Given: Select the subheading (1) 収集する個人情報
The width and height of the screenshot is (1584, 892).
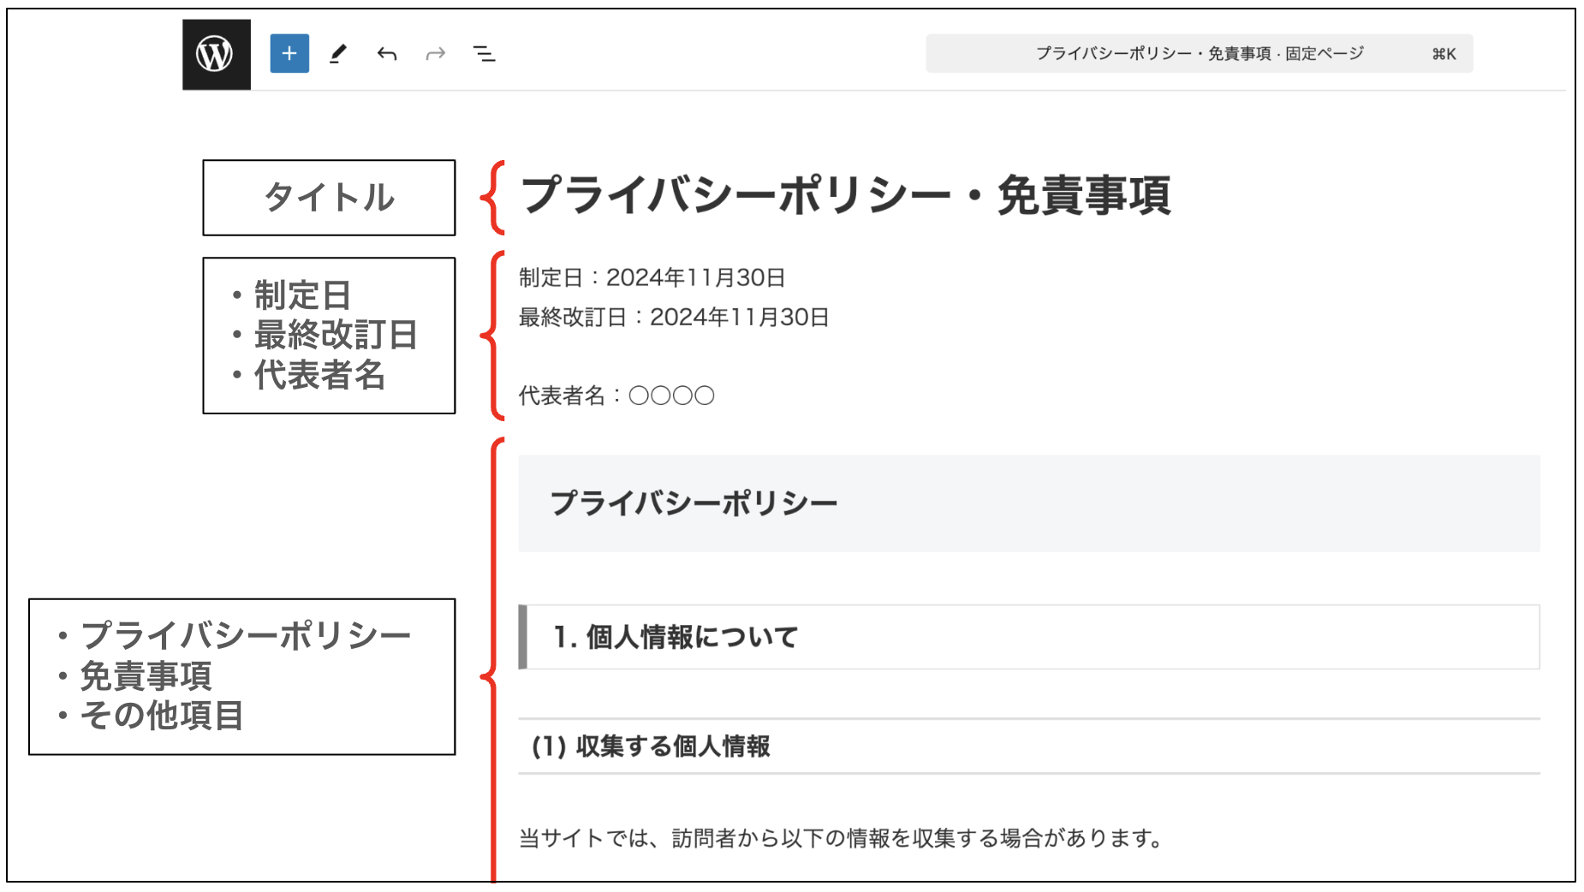Looking at the screenshot, I should 1028,746.
